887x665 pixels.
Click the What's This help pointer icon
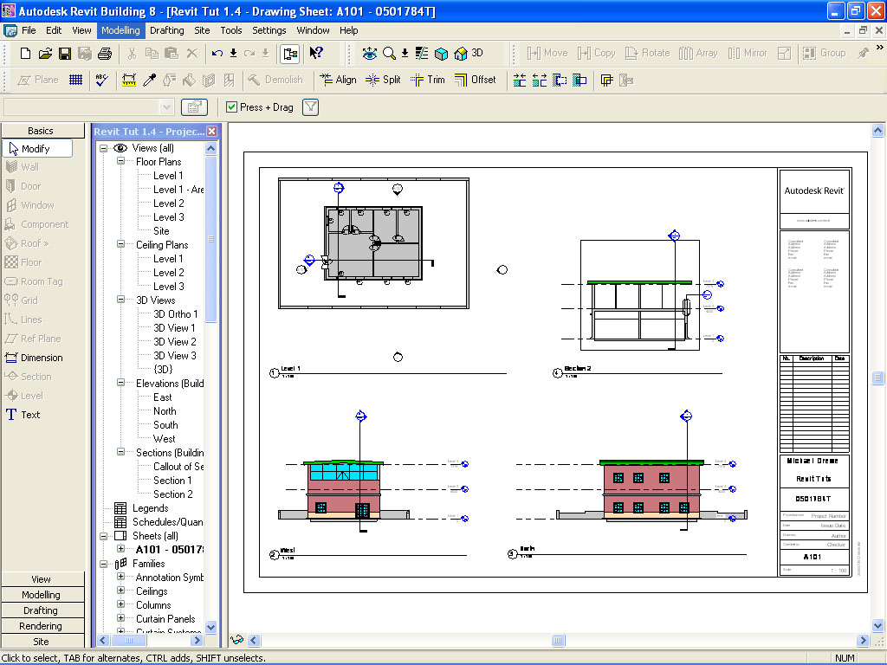(x=315, y=53)
